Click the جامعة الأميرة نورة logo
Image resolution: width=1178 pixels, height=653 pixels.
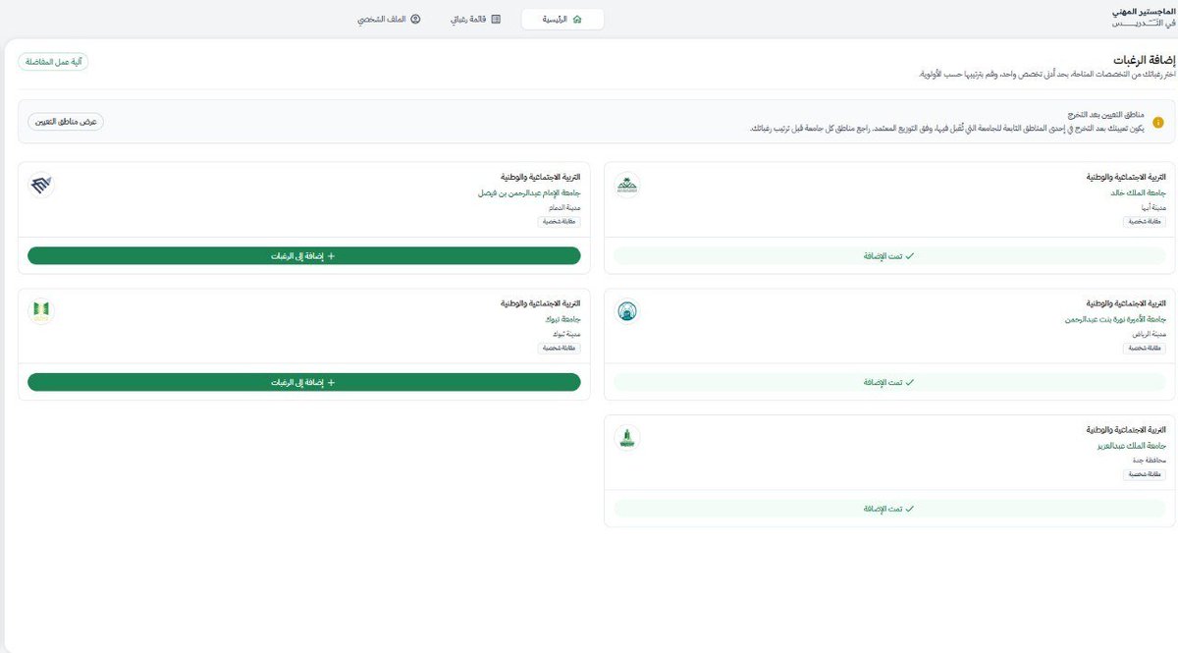[627, 310]
